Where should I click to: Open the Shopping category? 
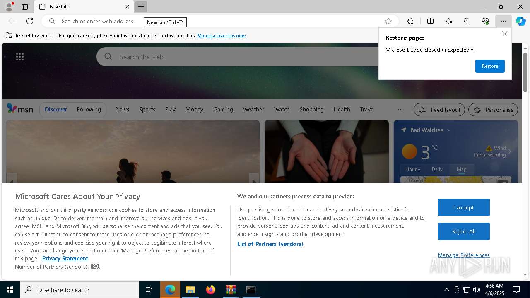pos(312,109)
